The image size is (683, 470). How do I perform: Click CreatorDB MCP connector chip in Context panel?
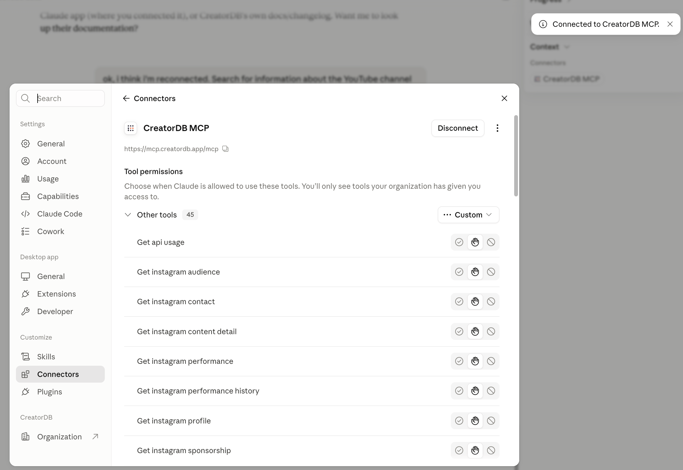pyautogui.click(x=567, y=79)
